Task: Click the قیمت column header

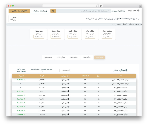Action: click(x=42, y=76)
